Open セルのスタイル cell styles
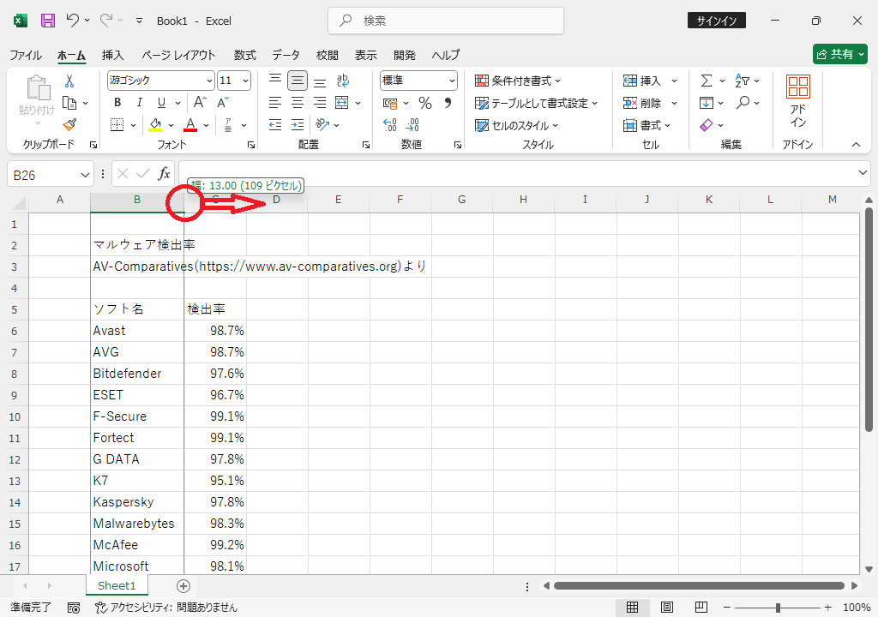 click(516, 125)
